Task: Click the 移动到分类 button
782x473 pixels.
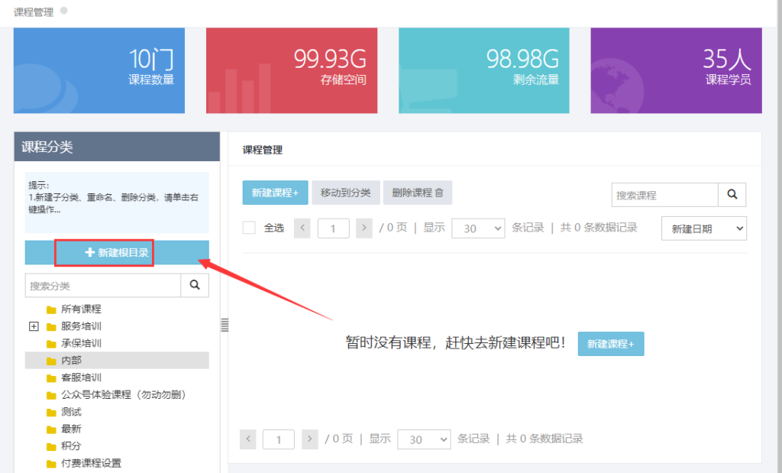Action: pyautogui.click(x=346, y=193)
